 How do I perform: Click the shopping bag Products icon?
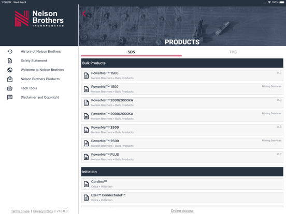point(10,79)
